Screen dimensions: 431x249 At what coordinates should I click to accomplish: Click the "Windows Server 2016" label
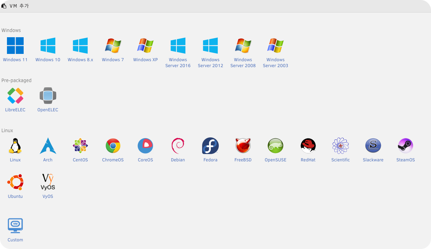point(178,63)
